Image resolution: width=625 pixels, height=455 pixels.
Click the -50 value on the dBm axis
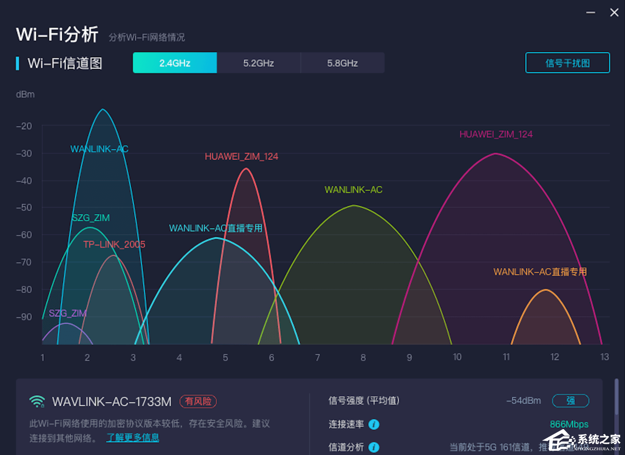point(24,208)
